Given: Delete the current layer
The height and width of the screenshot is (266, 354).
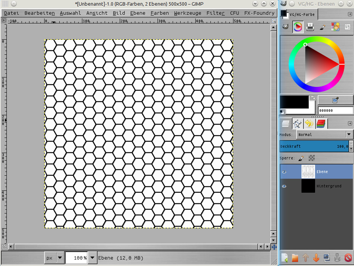Looking at the screenshot, I should coord(348,258).
